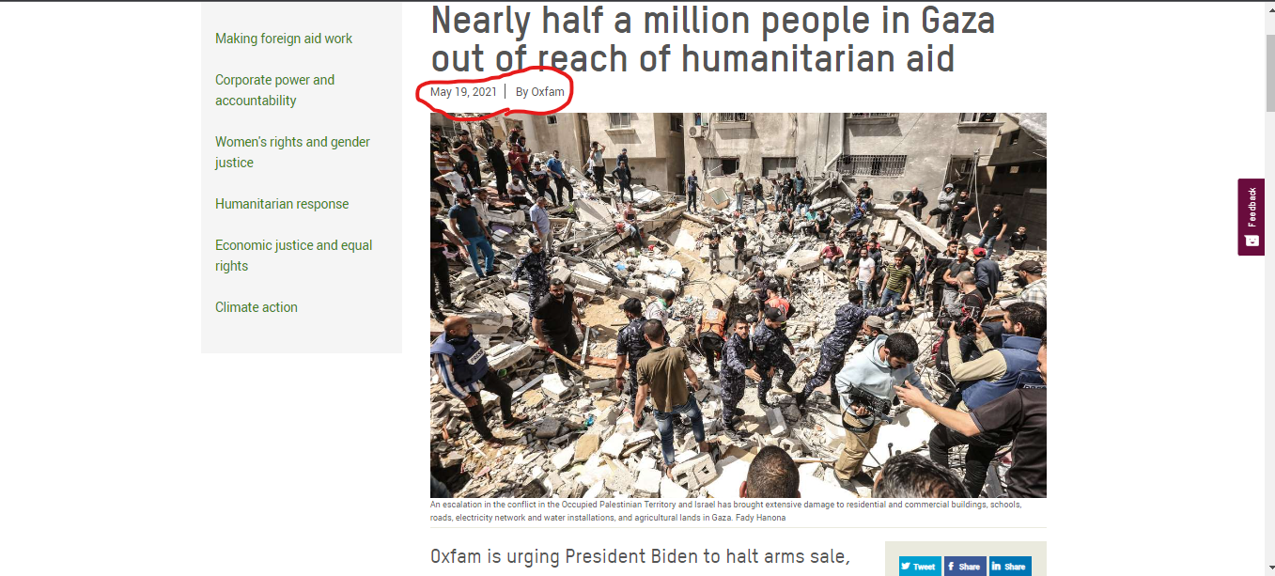Viewport: 1275px width, 576px height.
Task: Visit the Climate action page
Action: coord(257,307)
